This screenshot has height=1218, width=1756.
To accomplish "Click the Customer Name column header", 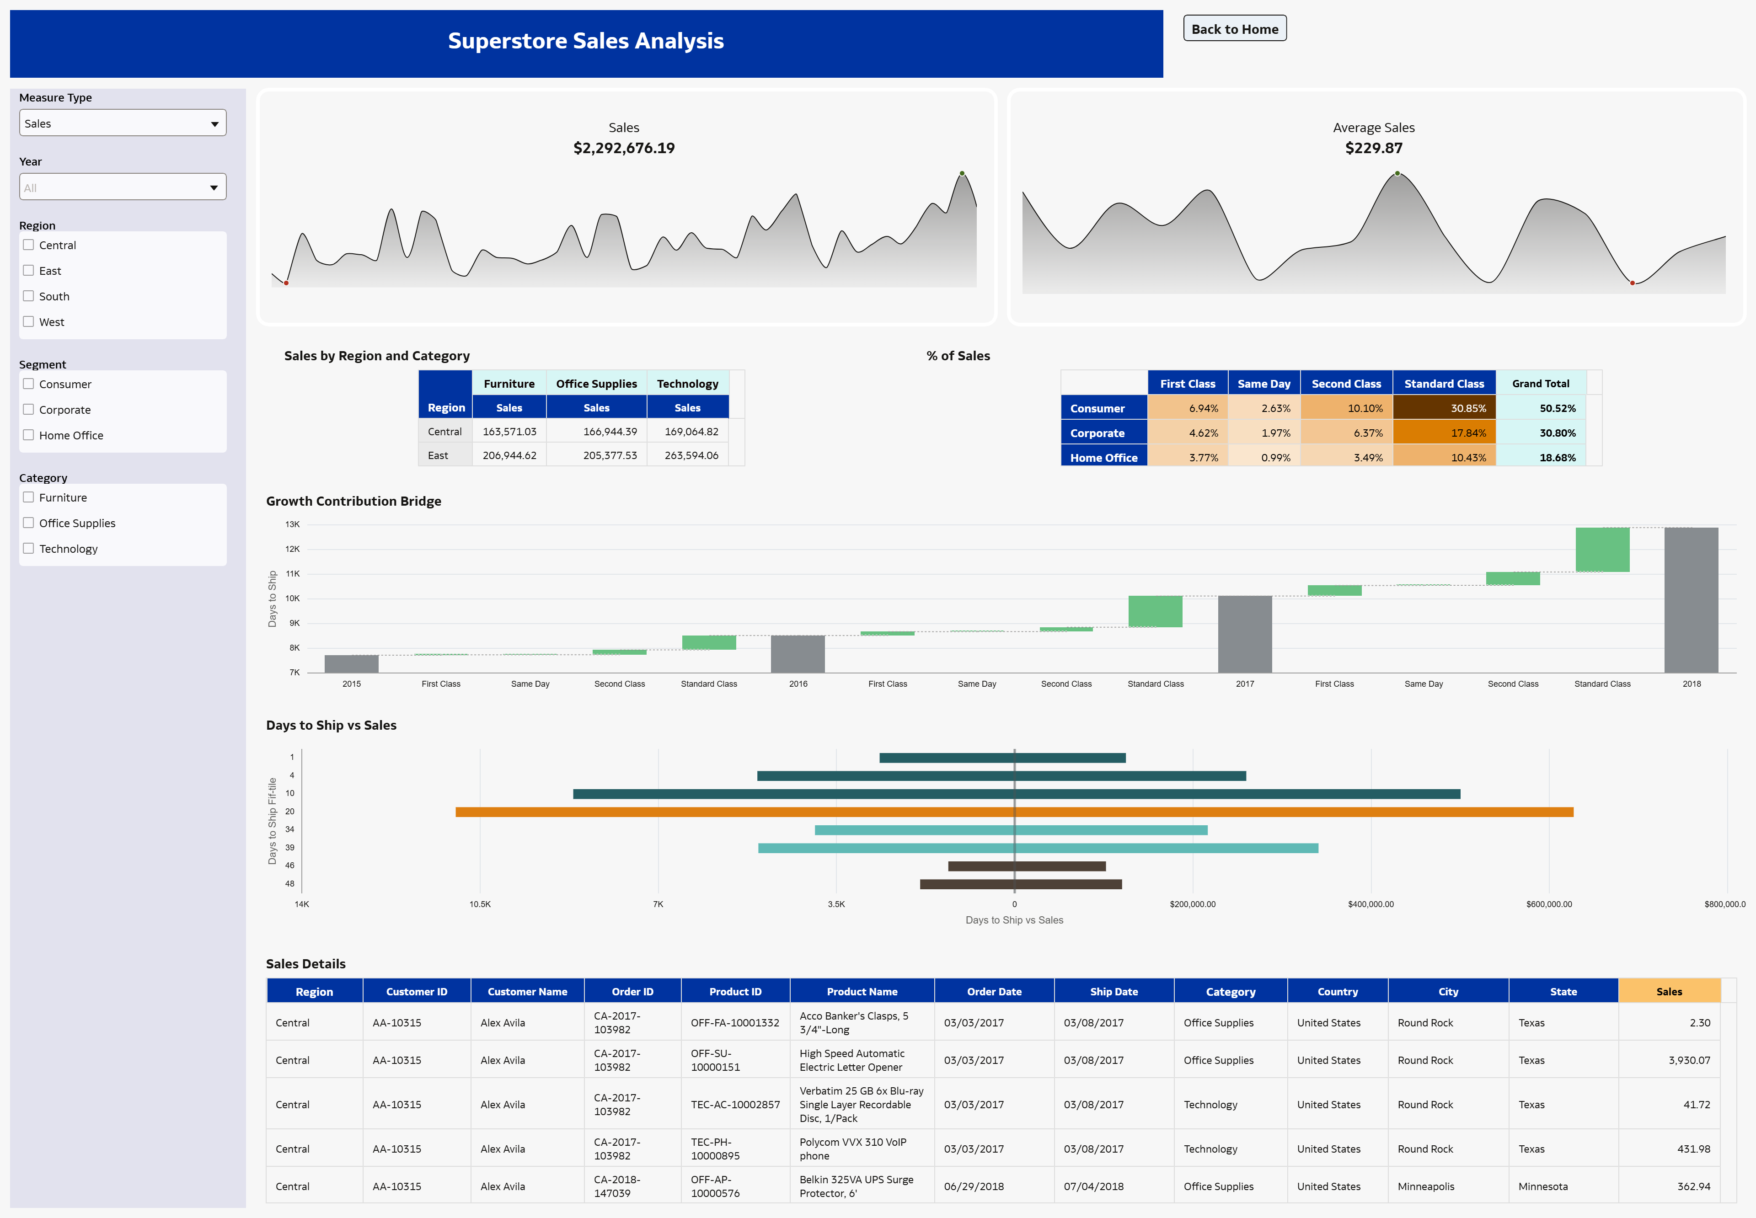I will coord(526,991).
